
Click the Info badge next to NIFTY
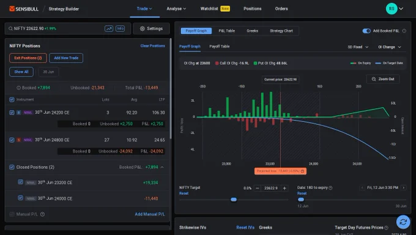click(x=120, y=28)
